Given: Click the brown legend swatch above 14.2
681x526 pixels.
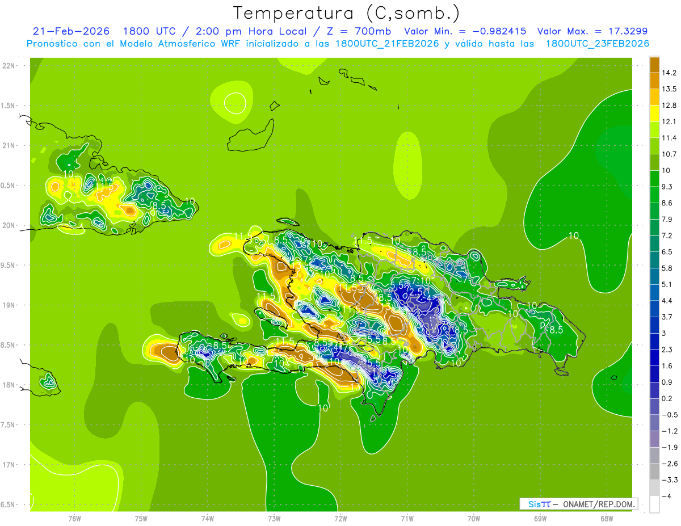Looking at the screenshot, I should 654,65.
